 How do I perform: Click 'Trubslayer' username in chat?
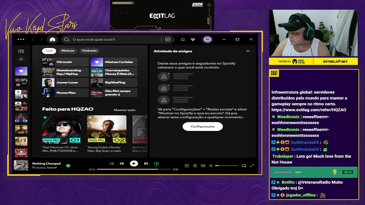[283, 156]
